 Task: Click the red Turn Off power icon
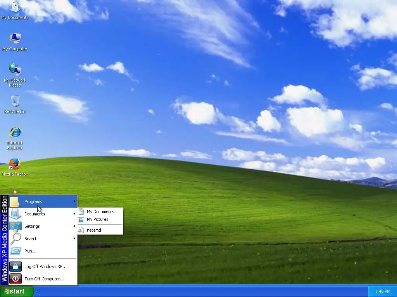click(16, 279)
